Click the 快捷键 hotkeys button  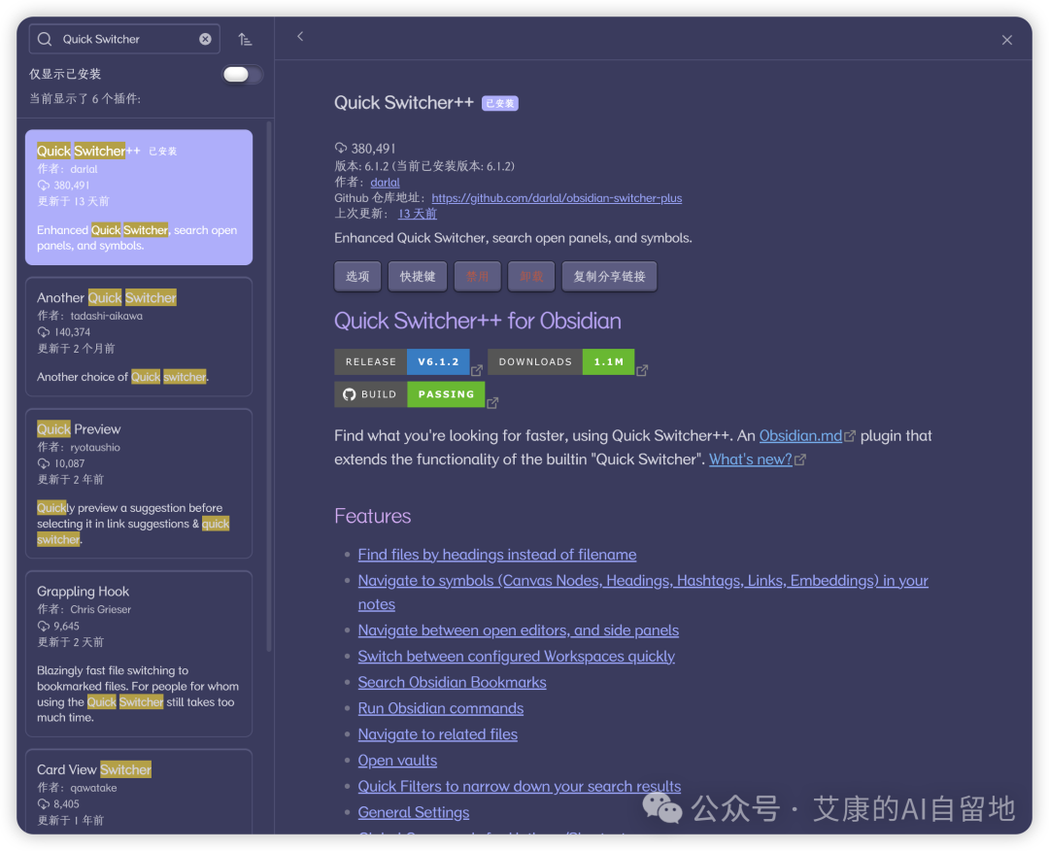click(x=418, y=276)
